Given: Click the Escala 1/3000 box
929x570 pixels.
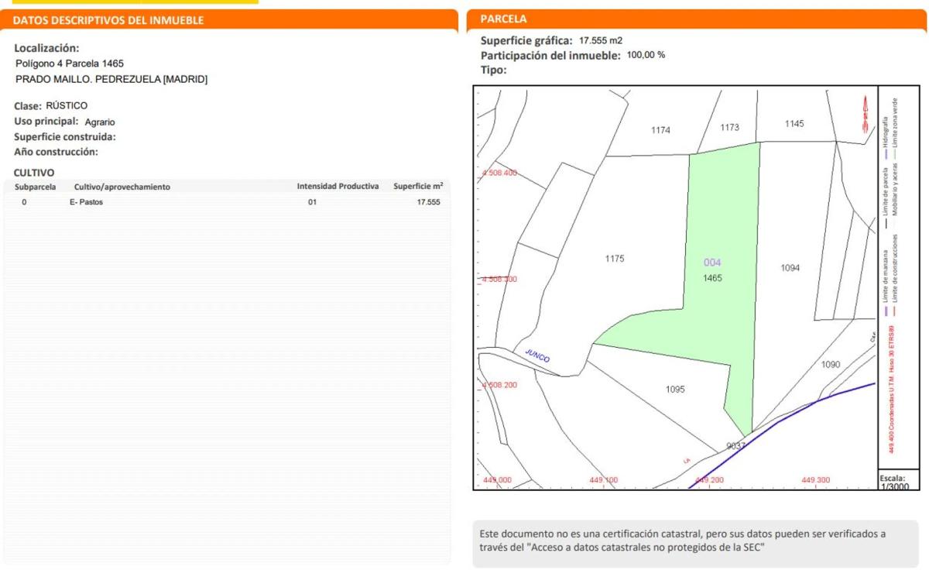Looking at the screenshot, I should (899, 482).
